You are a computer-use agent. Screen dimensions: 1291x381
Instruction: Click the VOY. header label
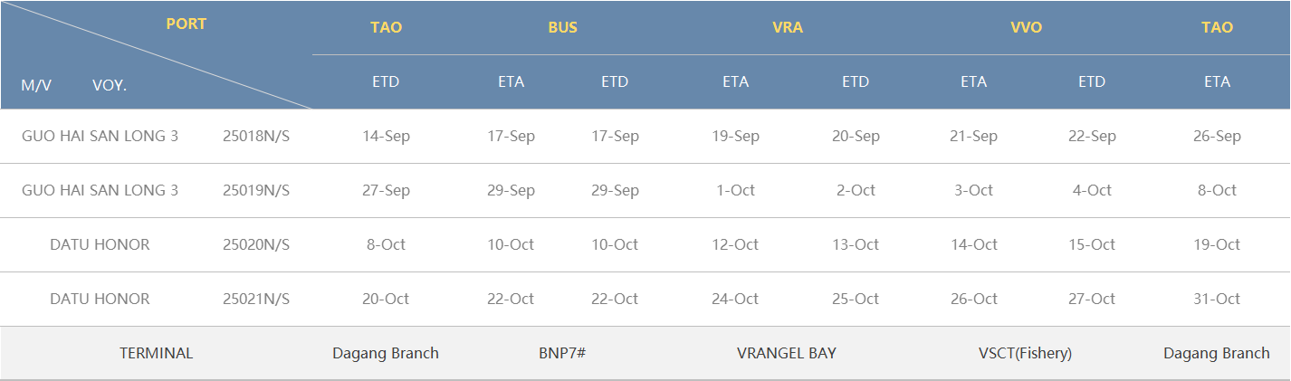coord(110,86)
